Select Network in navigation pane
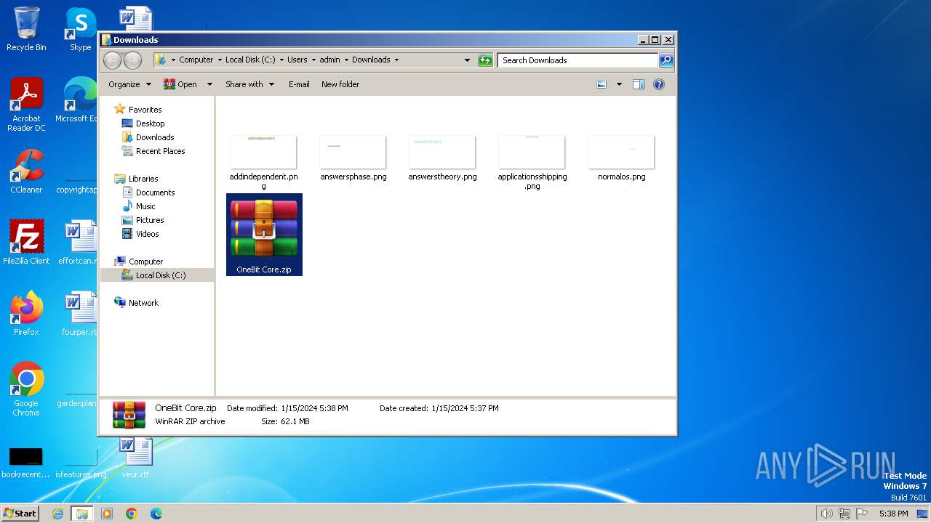 pyautogui.click(x=143, y=303)
